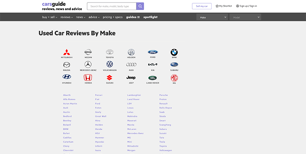
Task: Focus the make, model search field
Action: pos(112,6)
